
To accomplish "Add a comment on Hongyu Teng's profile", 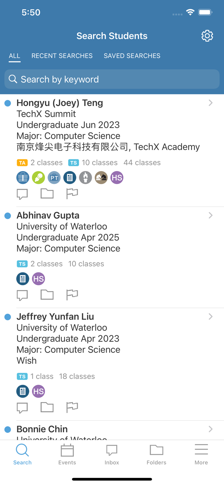I will click(x=22, y=193).
